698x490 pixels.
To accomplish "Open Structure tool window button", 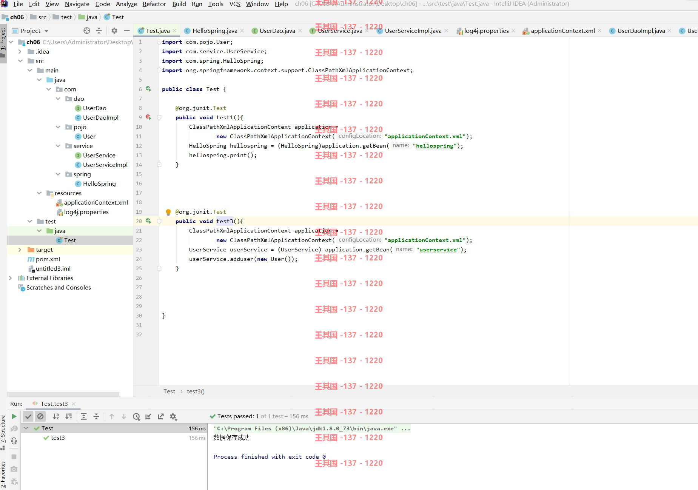I will click(3, 432).
